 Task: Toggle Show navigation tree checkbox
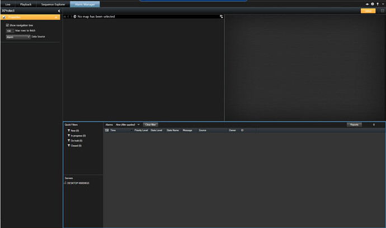point(7,25)
